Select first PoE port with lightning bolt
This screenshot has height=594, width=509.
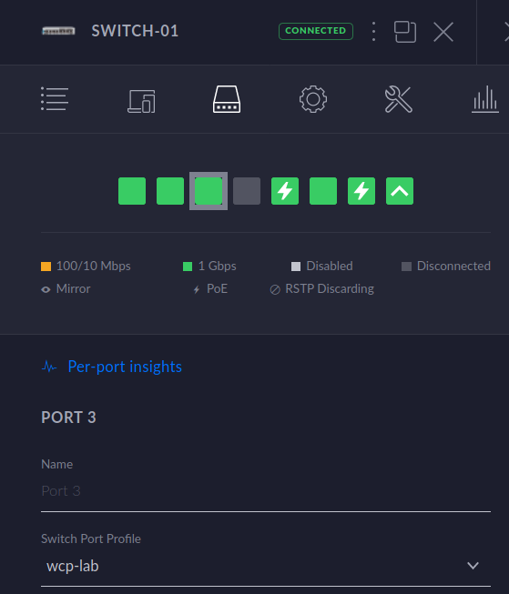coord(285,191)
